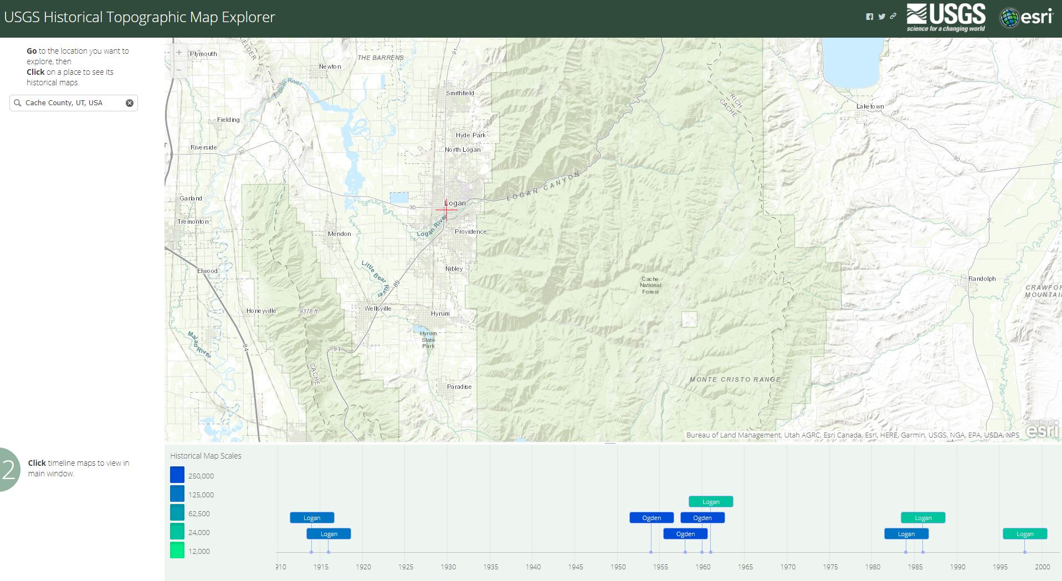Select the teal Logan map near 1961

pos(711,501)
